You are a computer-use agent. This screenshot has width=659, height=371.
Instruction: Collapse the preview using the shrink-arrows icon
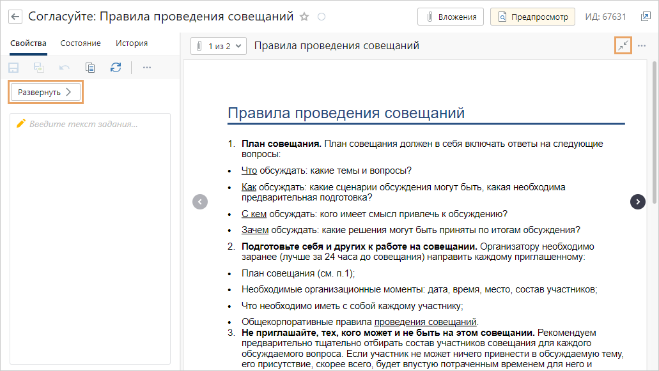[623, 45]
